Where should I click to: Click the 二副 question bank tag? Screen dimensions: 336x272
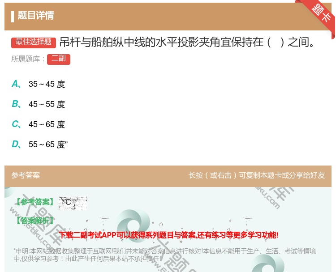pyautogui.click(x=59, y=59)
